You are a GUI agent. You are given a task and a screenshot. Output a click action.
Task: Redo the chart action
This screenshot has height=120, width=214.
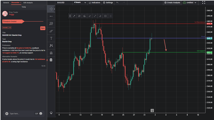coord(124,3)
